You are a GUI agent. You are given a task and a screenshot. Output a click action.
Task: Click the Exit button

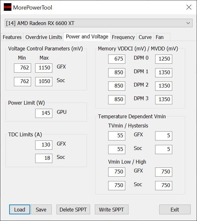click(x=175, y=210)
